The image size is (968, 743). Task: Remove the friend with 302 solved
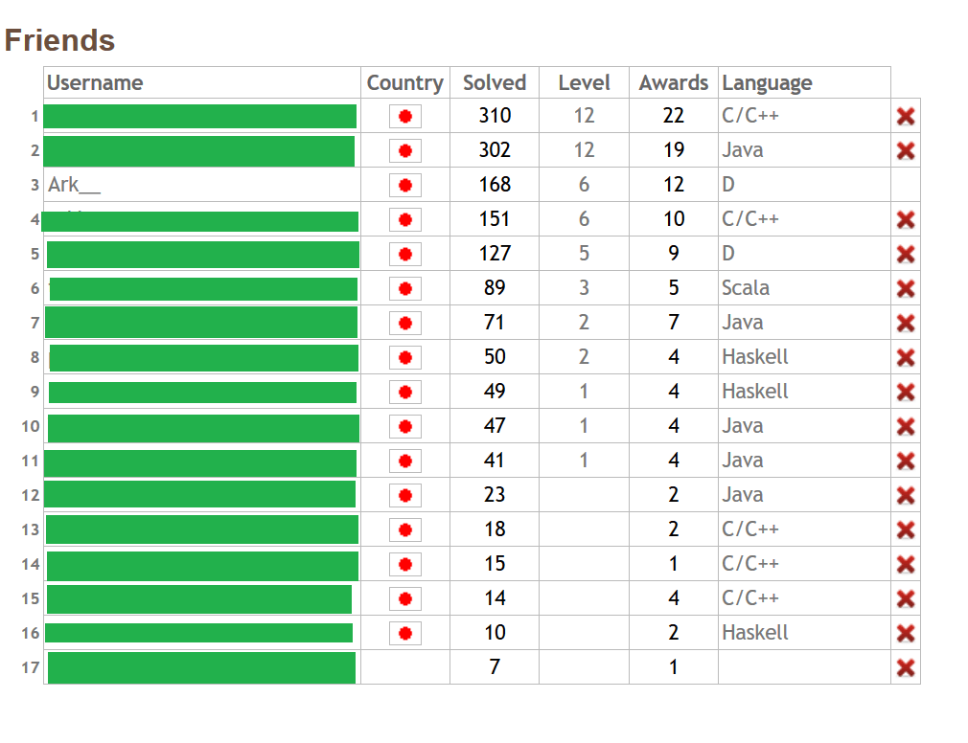coord(905,150)
